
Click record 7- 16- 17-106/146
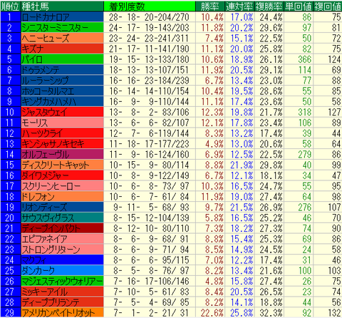(x=151, y=281)
